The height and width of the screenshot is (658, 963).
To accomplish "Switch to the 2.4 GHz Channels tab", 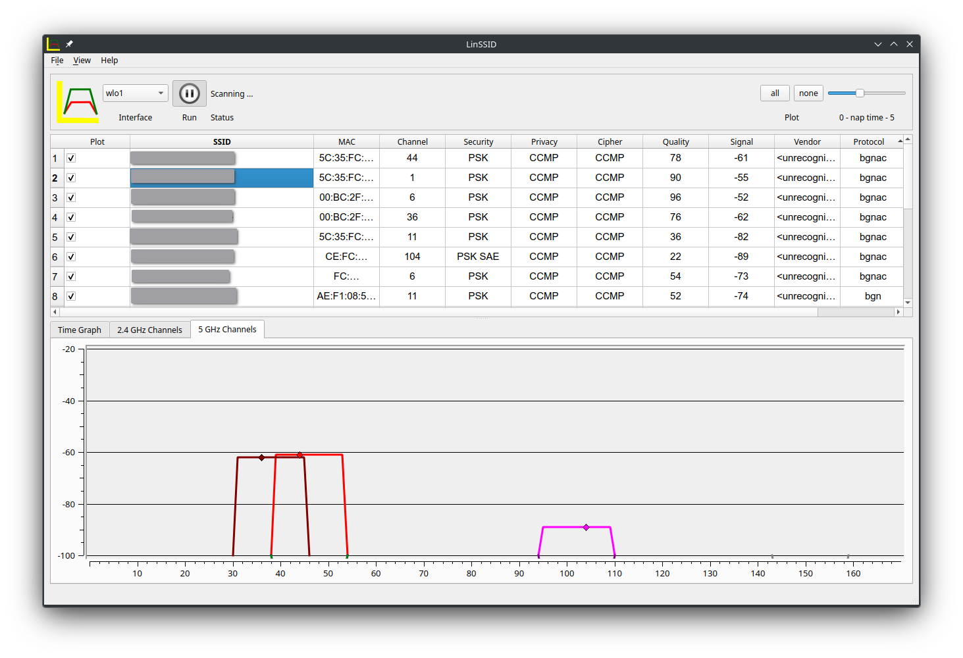I will pos(149,330).
